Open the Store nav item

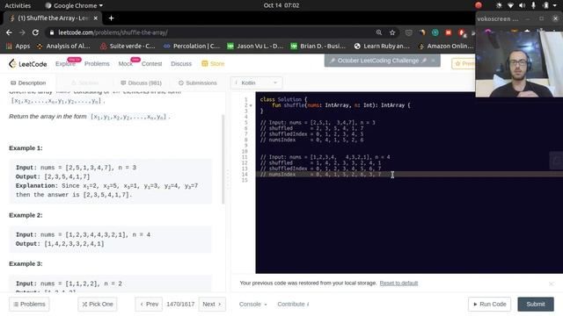pyautogui.click(x=213, y=64)
